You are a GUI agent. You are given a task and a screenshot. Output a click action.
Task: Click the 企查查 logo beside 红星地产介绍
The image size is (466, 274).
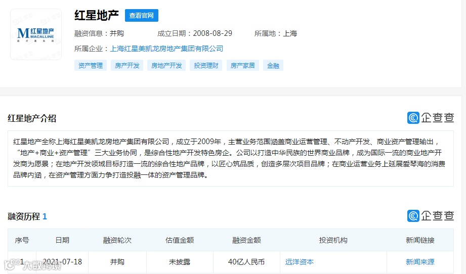click(x=431, y=118)
